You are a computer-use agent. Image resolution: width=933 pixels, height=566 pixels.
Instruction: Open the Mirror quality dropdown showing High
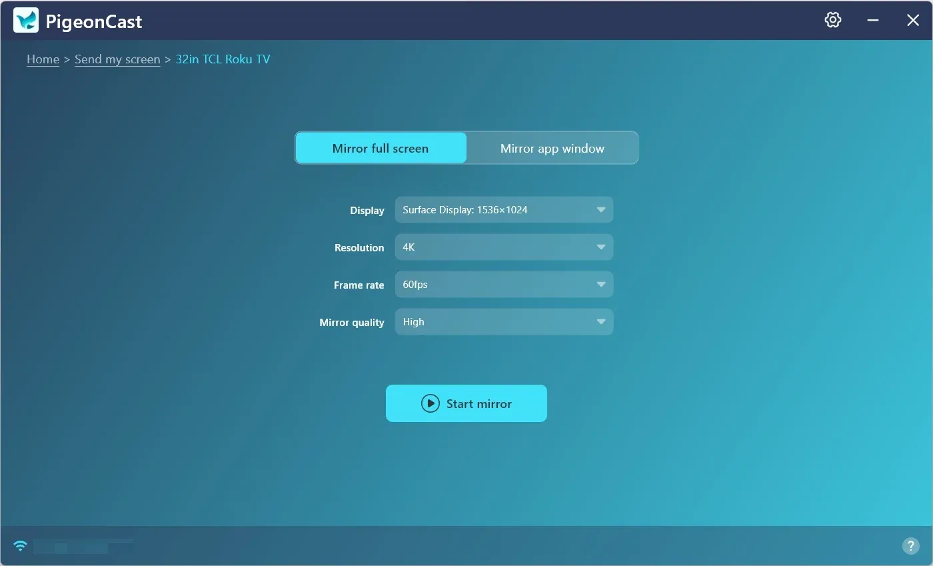pyautogui.click(x=504, y=322)
